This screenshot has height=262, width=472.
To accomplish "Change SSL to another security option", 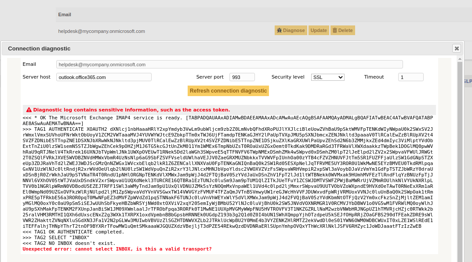I will click(x=327, y=76).
